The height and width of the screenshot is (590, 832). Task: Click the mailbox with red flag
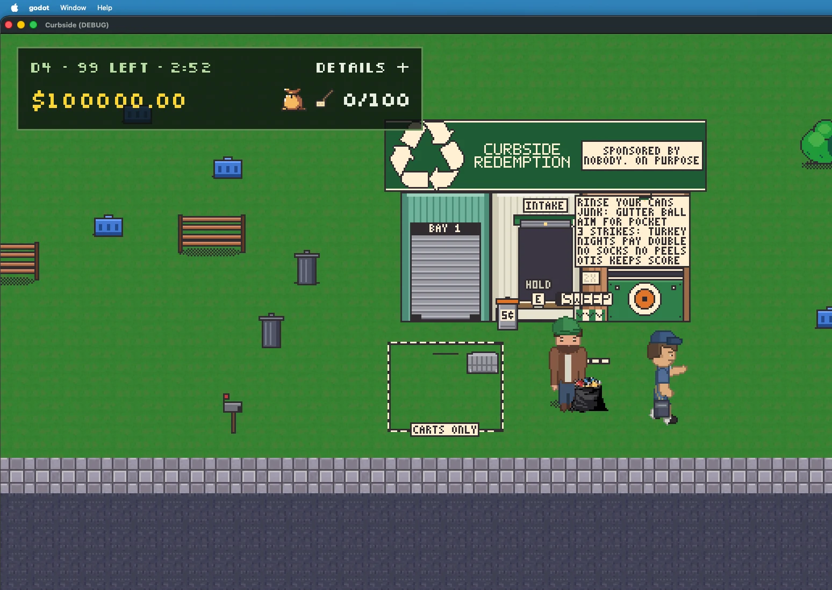point(233,413)
